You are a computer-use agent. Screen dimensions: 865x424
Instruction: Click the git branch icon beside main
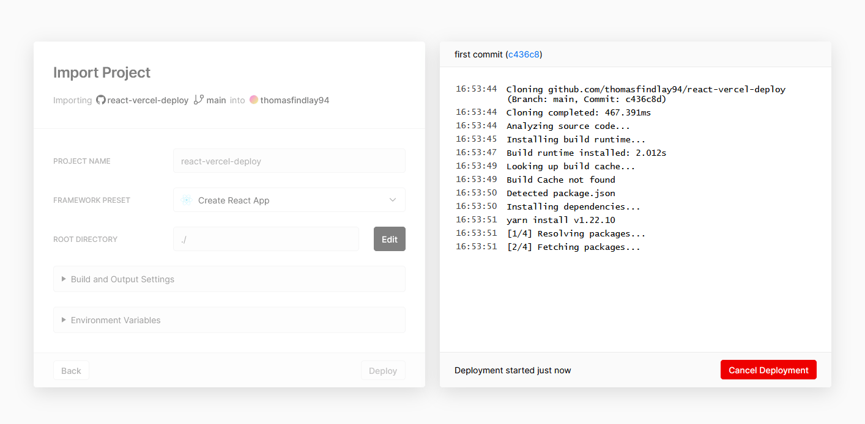coord(198,100)
